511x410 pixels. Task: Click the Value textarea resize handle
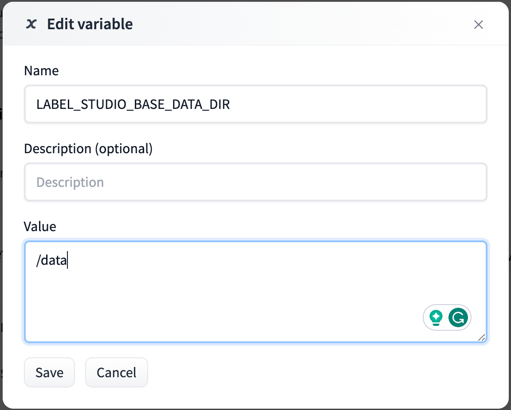point(482,338)
